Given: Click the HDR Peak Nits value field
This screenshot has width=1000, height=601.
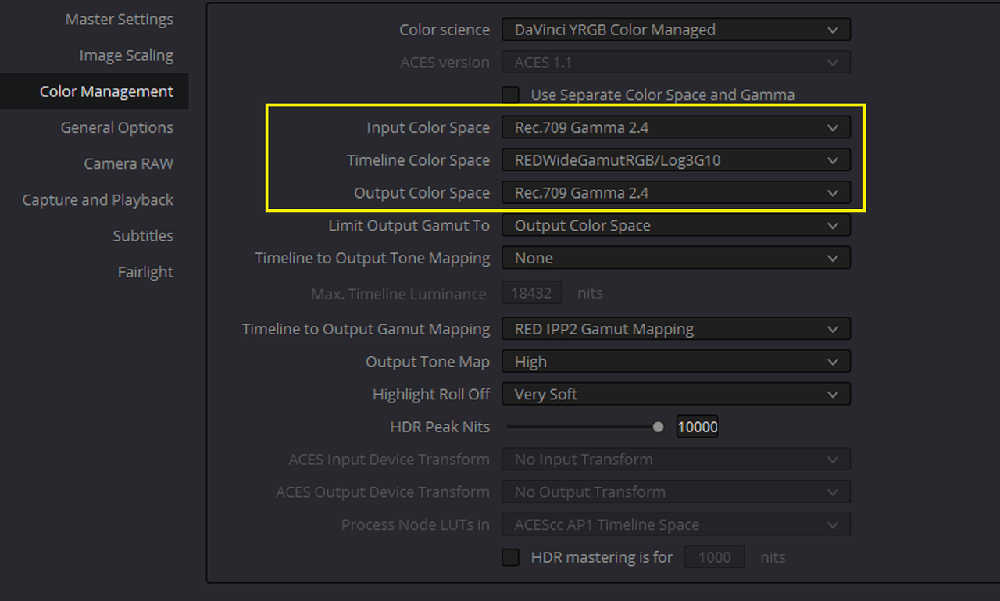Looking at the screenshot, I should tap(697, 427).
